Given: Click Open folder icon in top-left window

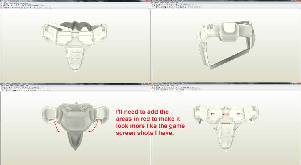Looking at the screenshot, I should pyautogui.click(x=2, y=5).
